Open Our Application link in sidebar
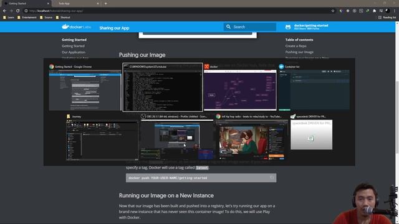This screenshot has height=224, width=399. [74, 52]
